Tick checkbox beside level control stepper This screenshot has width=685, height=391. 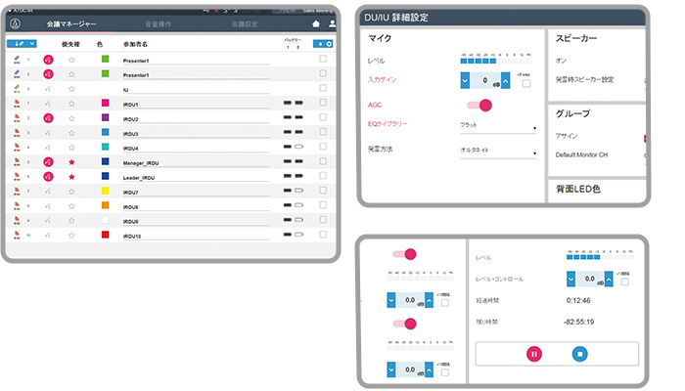(625, 282)
